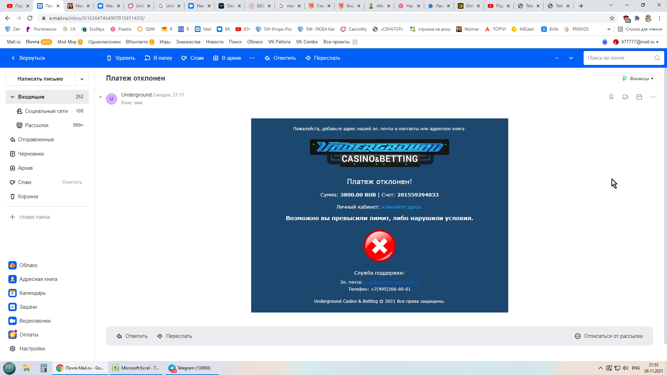This screenshot has height=375, width=667.
Task: Open Задачи in sidebar
Action: [23, 307]
